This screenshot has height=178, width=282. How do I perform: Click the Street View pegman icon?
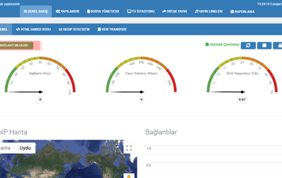(129, 176)
